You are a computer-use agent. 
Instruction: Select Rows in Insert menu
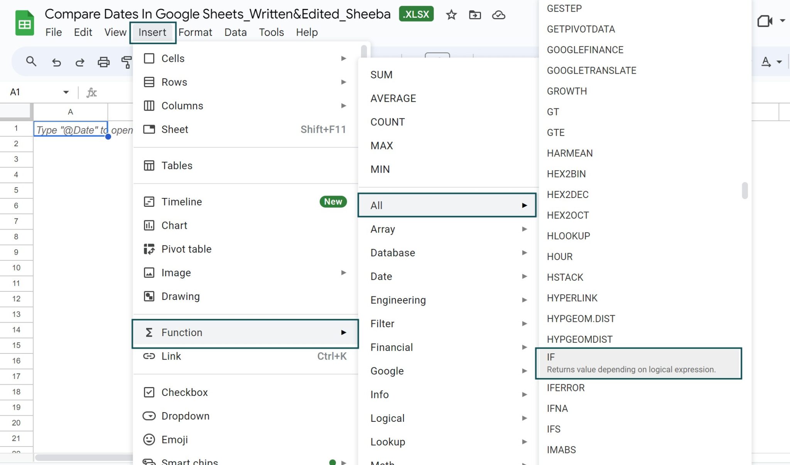[x=245, y=82]
